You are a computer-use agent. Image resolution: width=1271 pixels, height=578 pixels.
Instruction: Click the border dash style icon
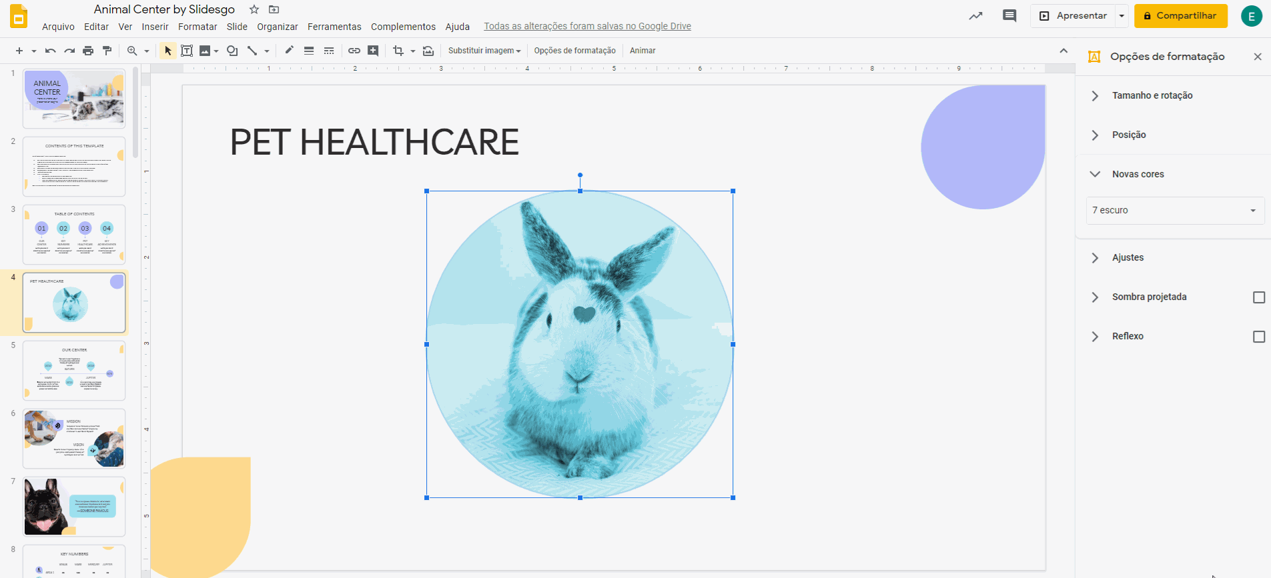[x=329, y=51]
